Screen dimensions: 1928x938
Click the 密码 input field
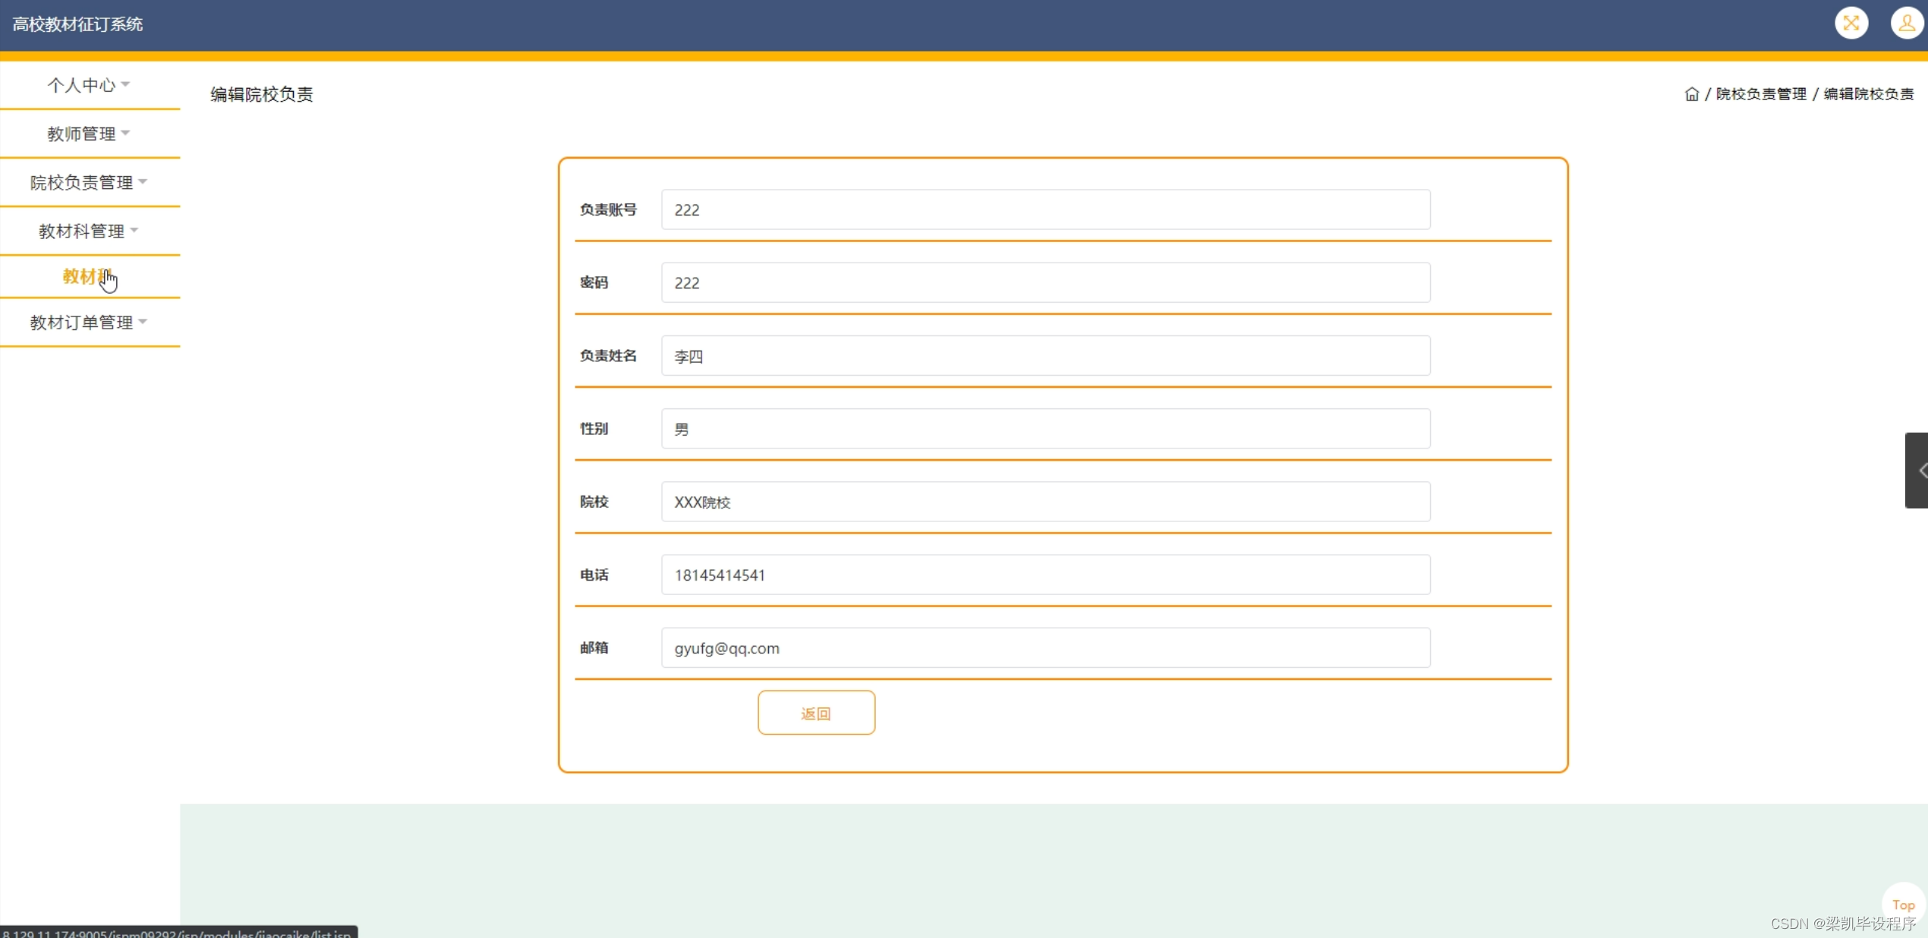1045,283
